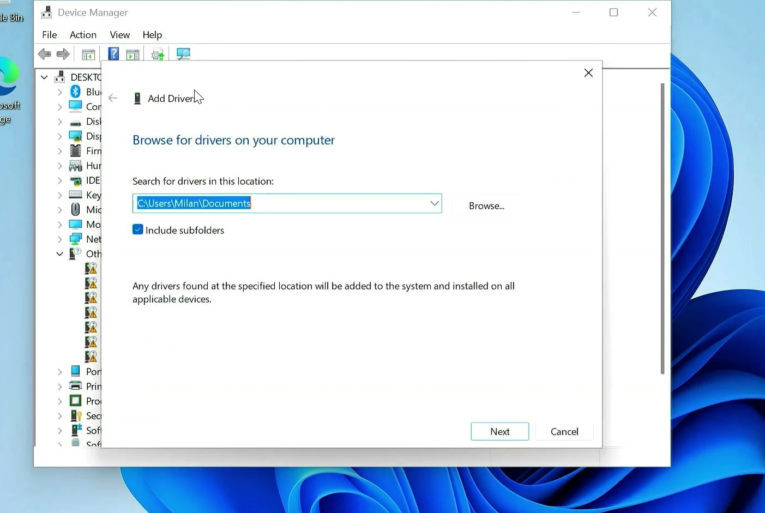Click the Back arrow in Device Manager toolbar

[x=44, y=54]
